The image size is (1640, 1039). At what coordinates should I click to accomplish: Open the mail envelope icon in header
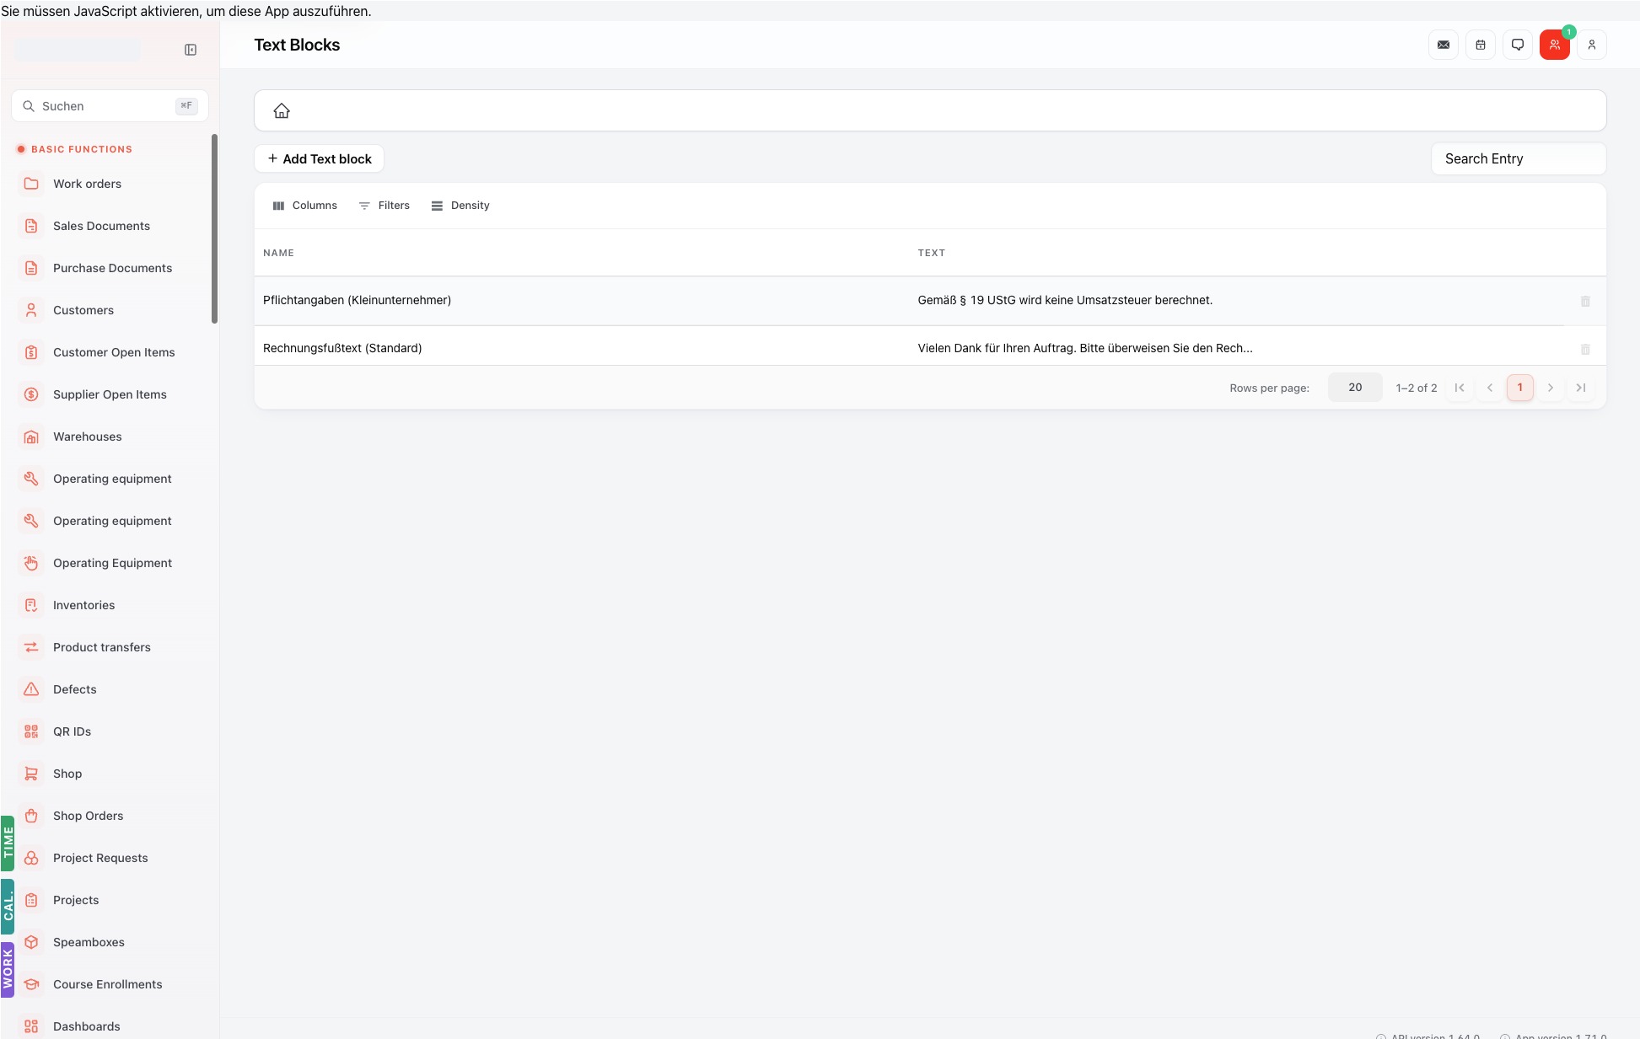click(1444, 45)
